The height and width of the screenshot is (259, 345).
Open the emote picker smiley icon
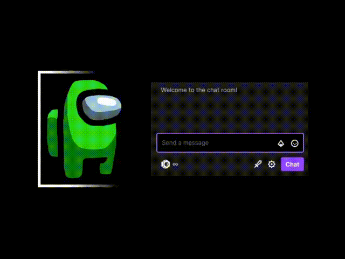pos(295,144)
